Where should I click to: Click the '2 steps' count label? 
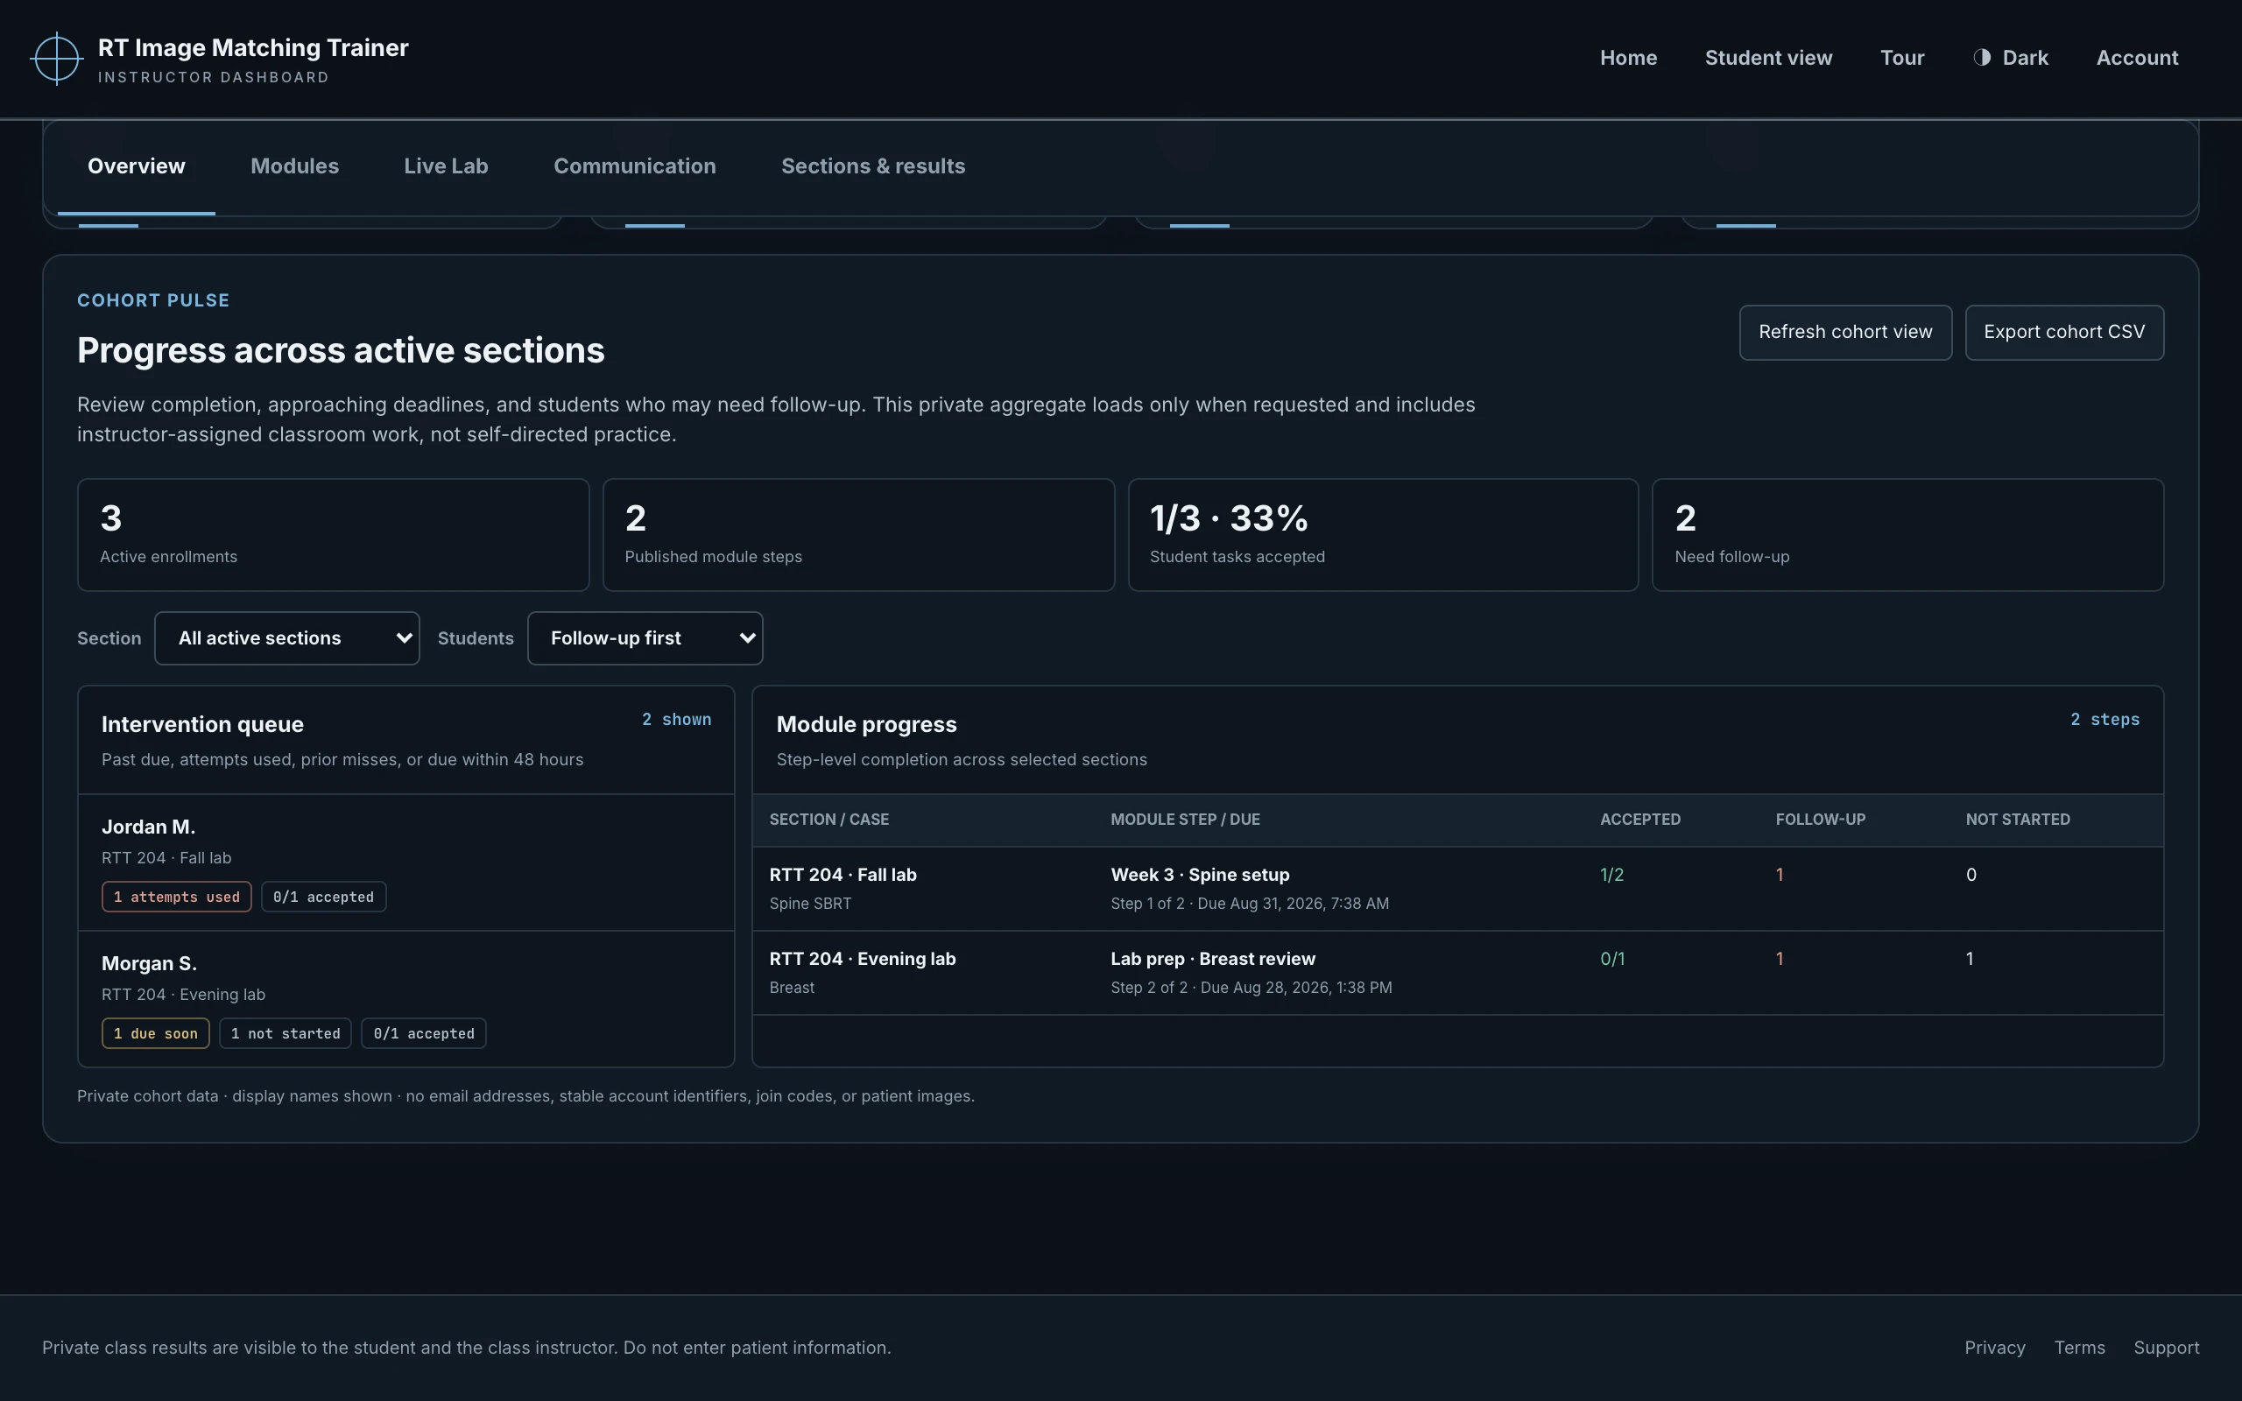point(2105,720)
